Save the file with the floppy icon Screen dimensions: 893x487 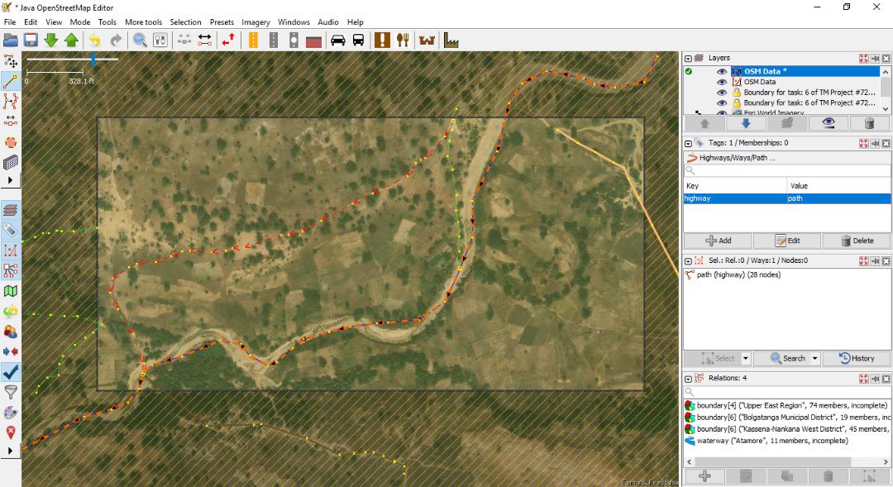pos(31,41)
